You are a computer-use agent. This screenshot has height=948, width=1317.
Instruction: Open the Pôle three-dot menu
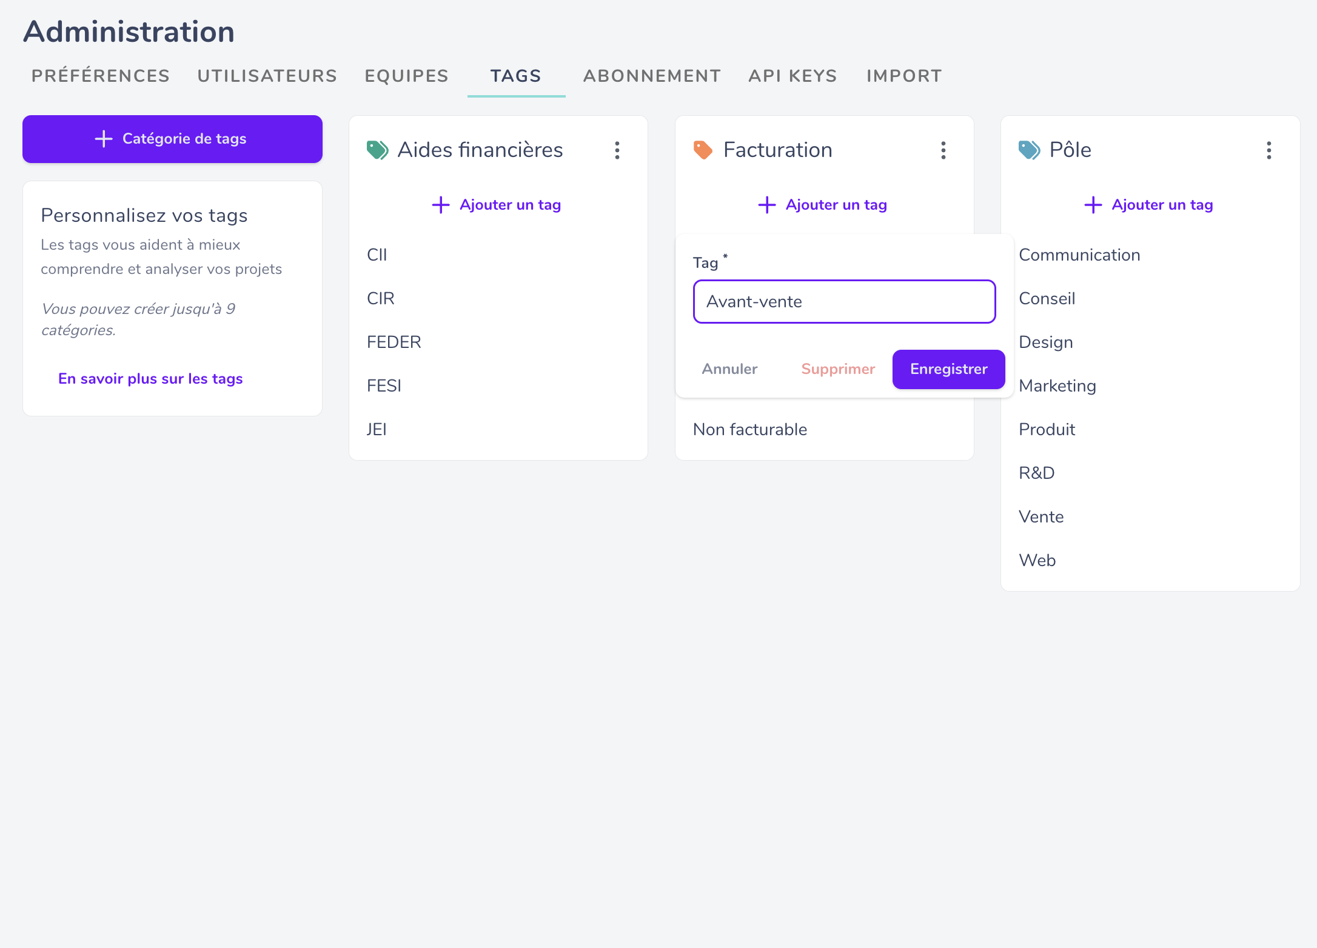1269,150
